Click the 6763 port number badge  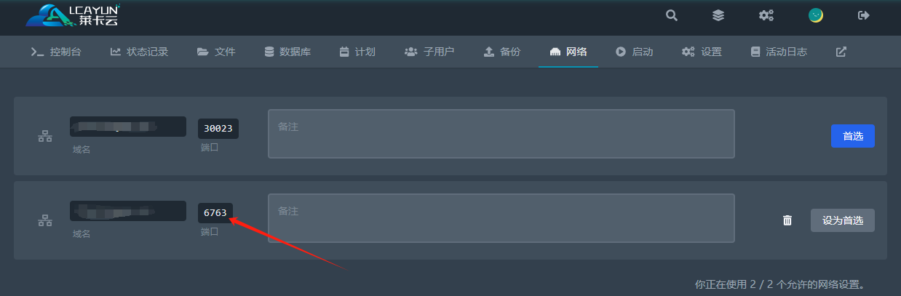(x=215, y=213)
